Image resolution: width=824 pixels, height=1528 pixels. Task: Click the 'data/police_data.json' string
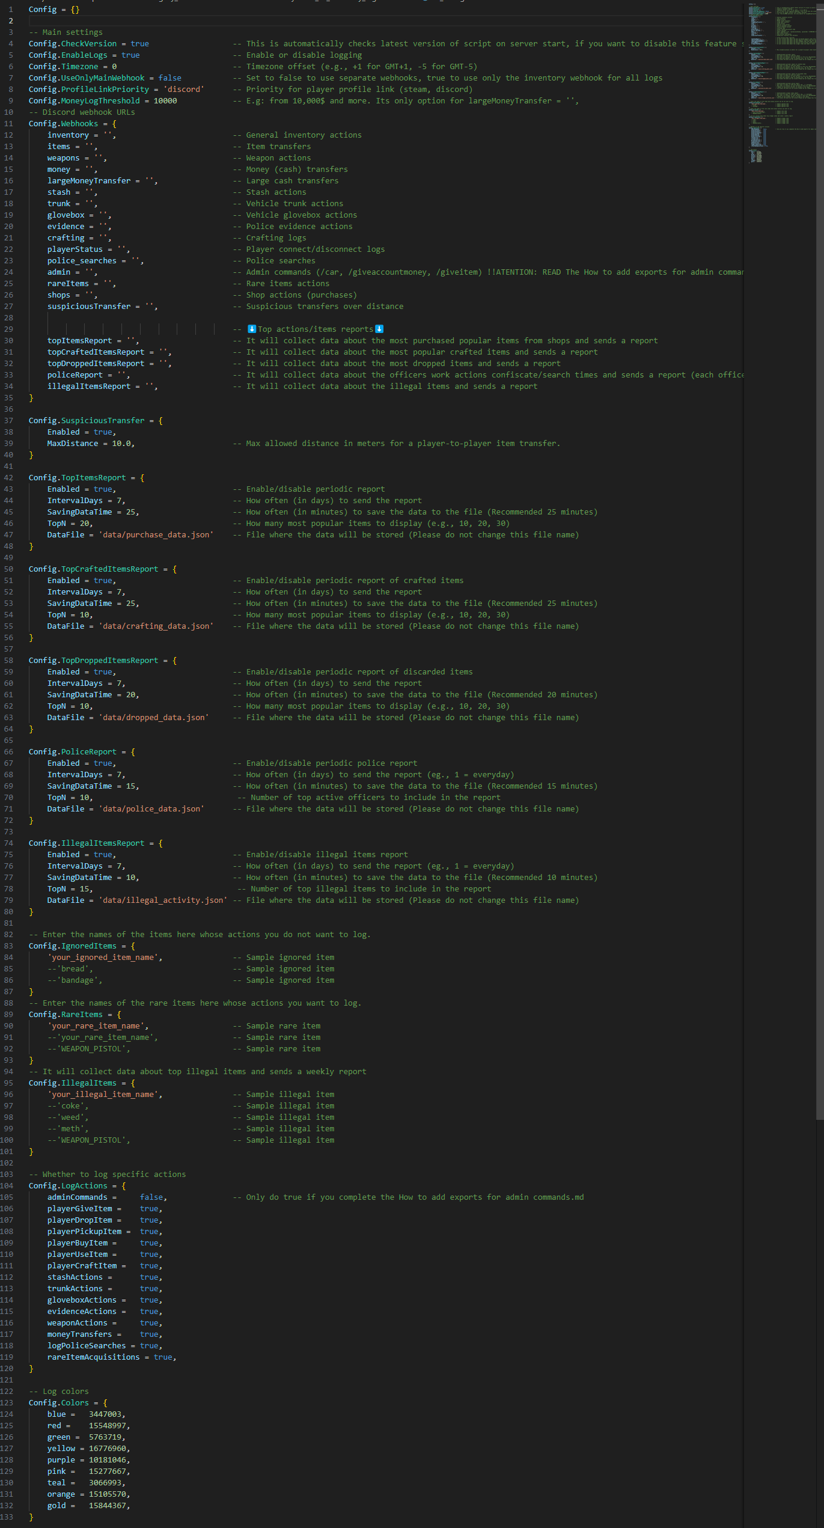click(x=151, y=808)
